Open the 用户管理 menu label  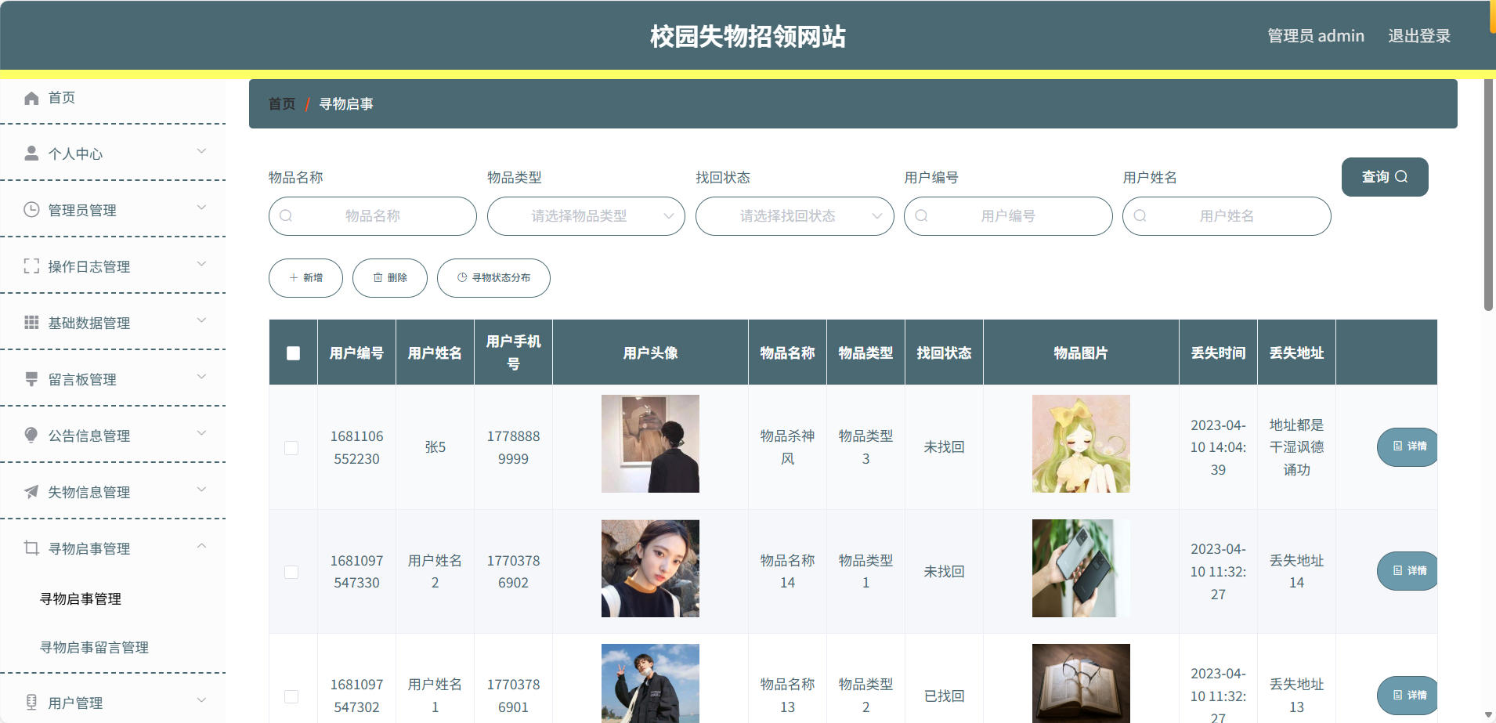[x=75, y=703]
